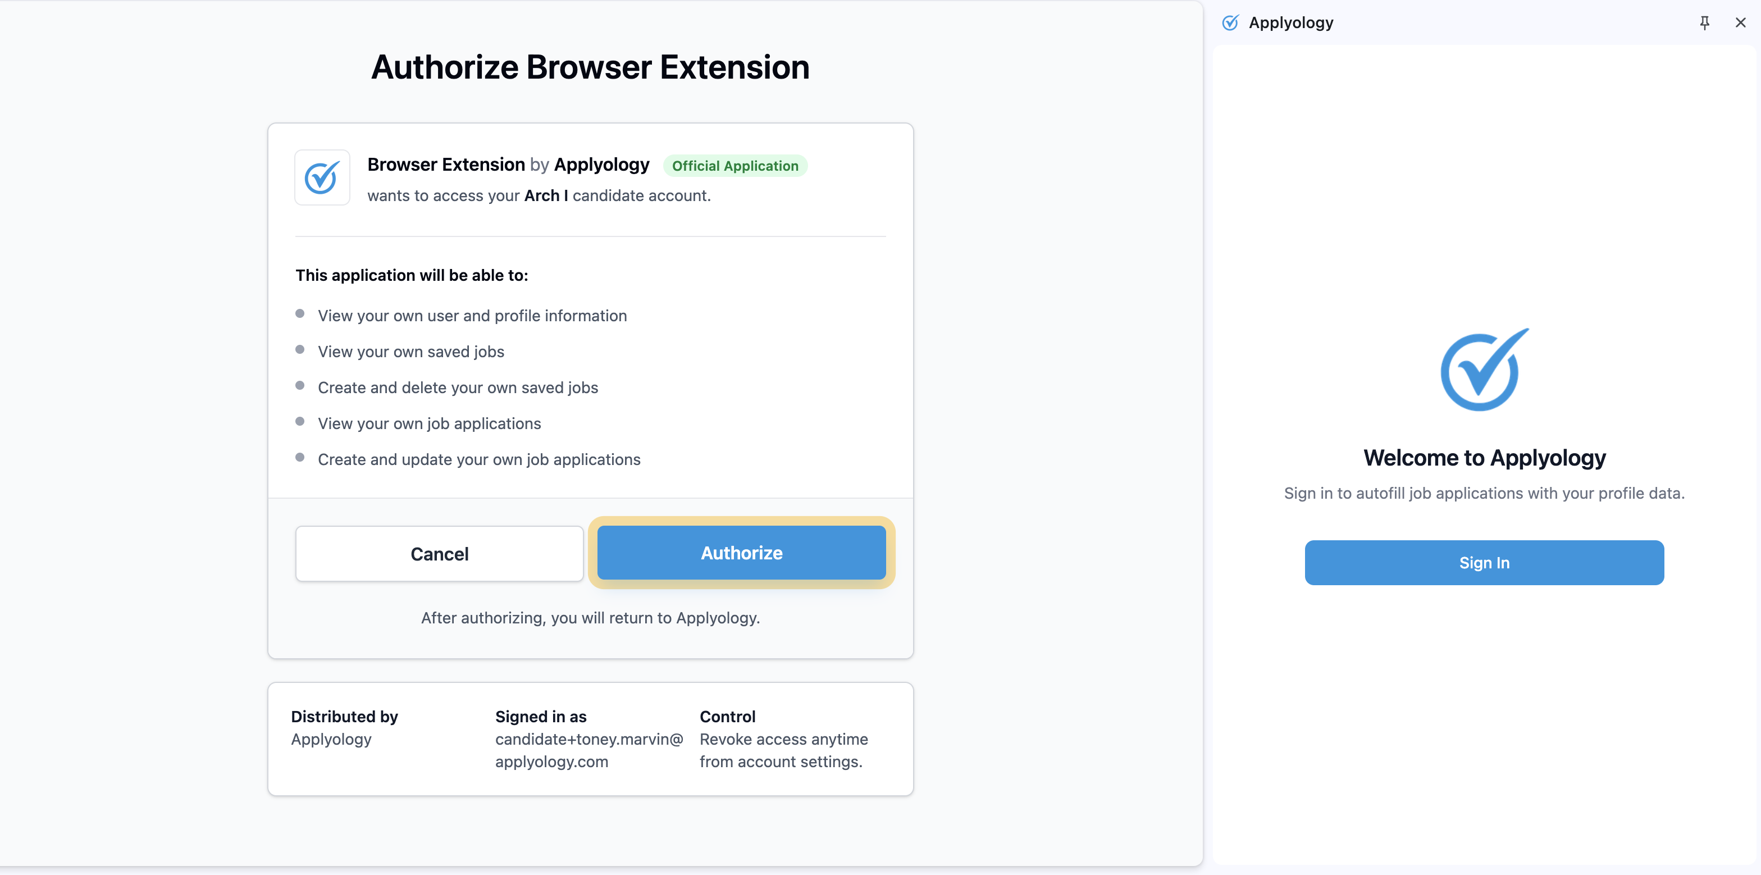Click the Official Application badge
Image resolution: width=1761 pixels, height=875 pixels.
tap(735, 166)
